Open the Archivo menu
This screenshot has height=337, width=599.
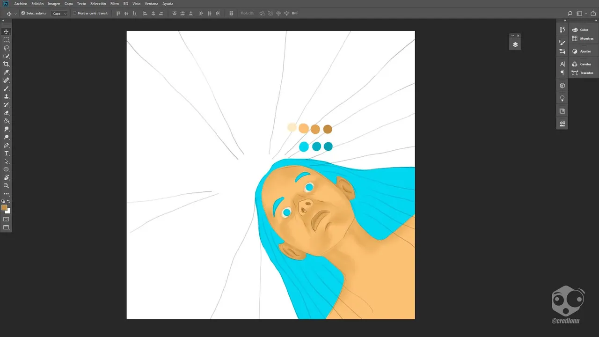[21, 4]
